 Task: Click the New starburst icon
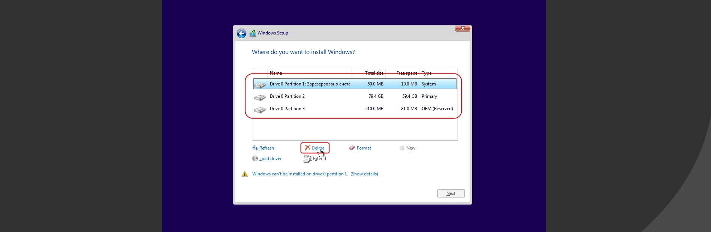tap(402, 148)
